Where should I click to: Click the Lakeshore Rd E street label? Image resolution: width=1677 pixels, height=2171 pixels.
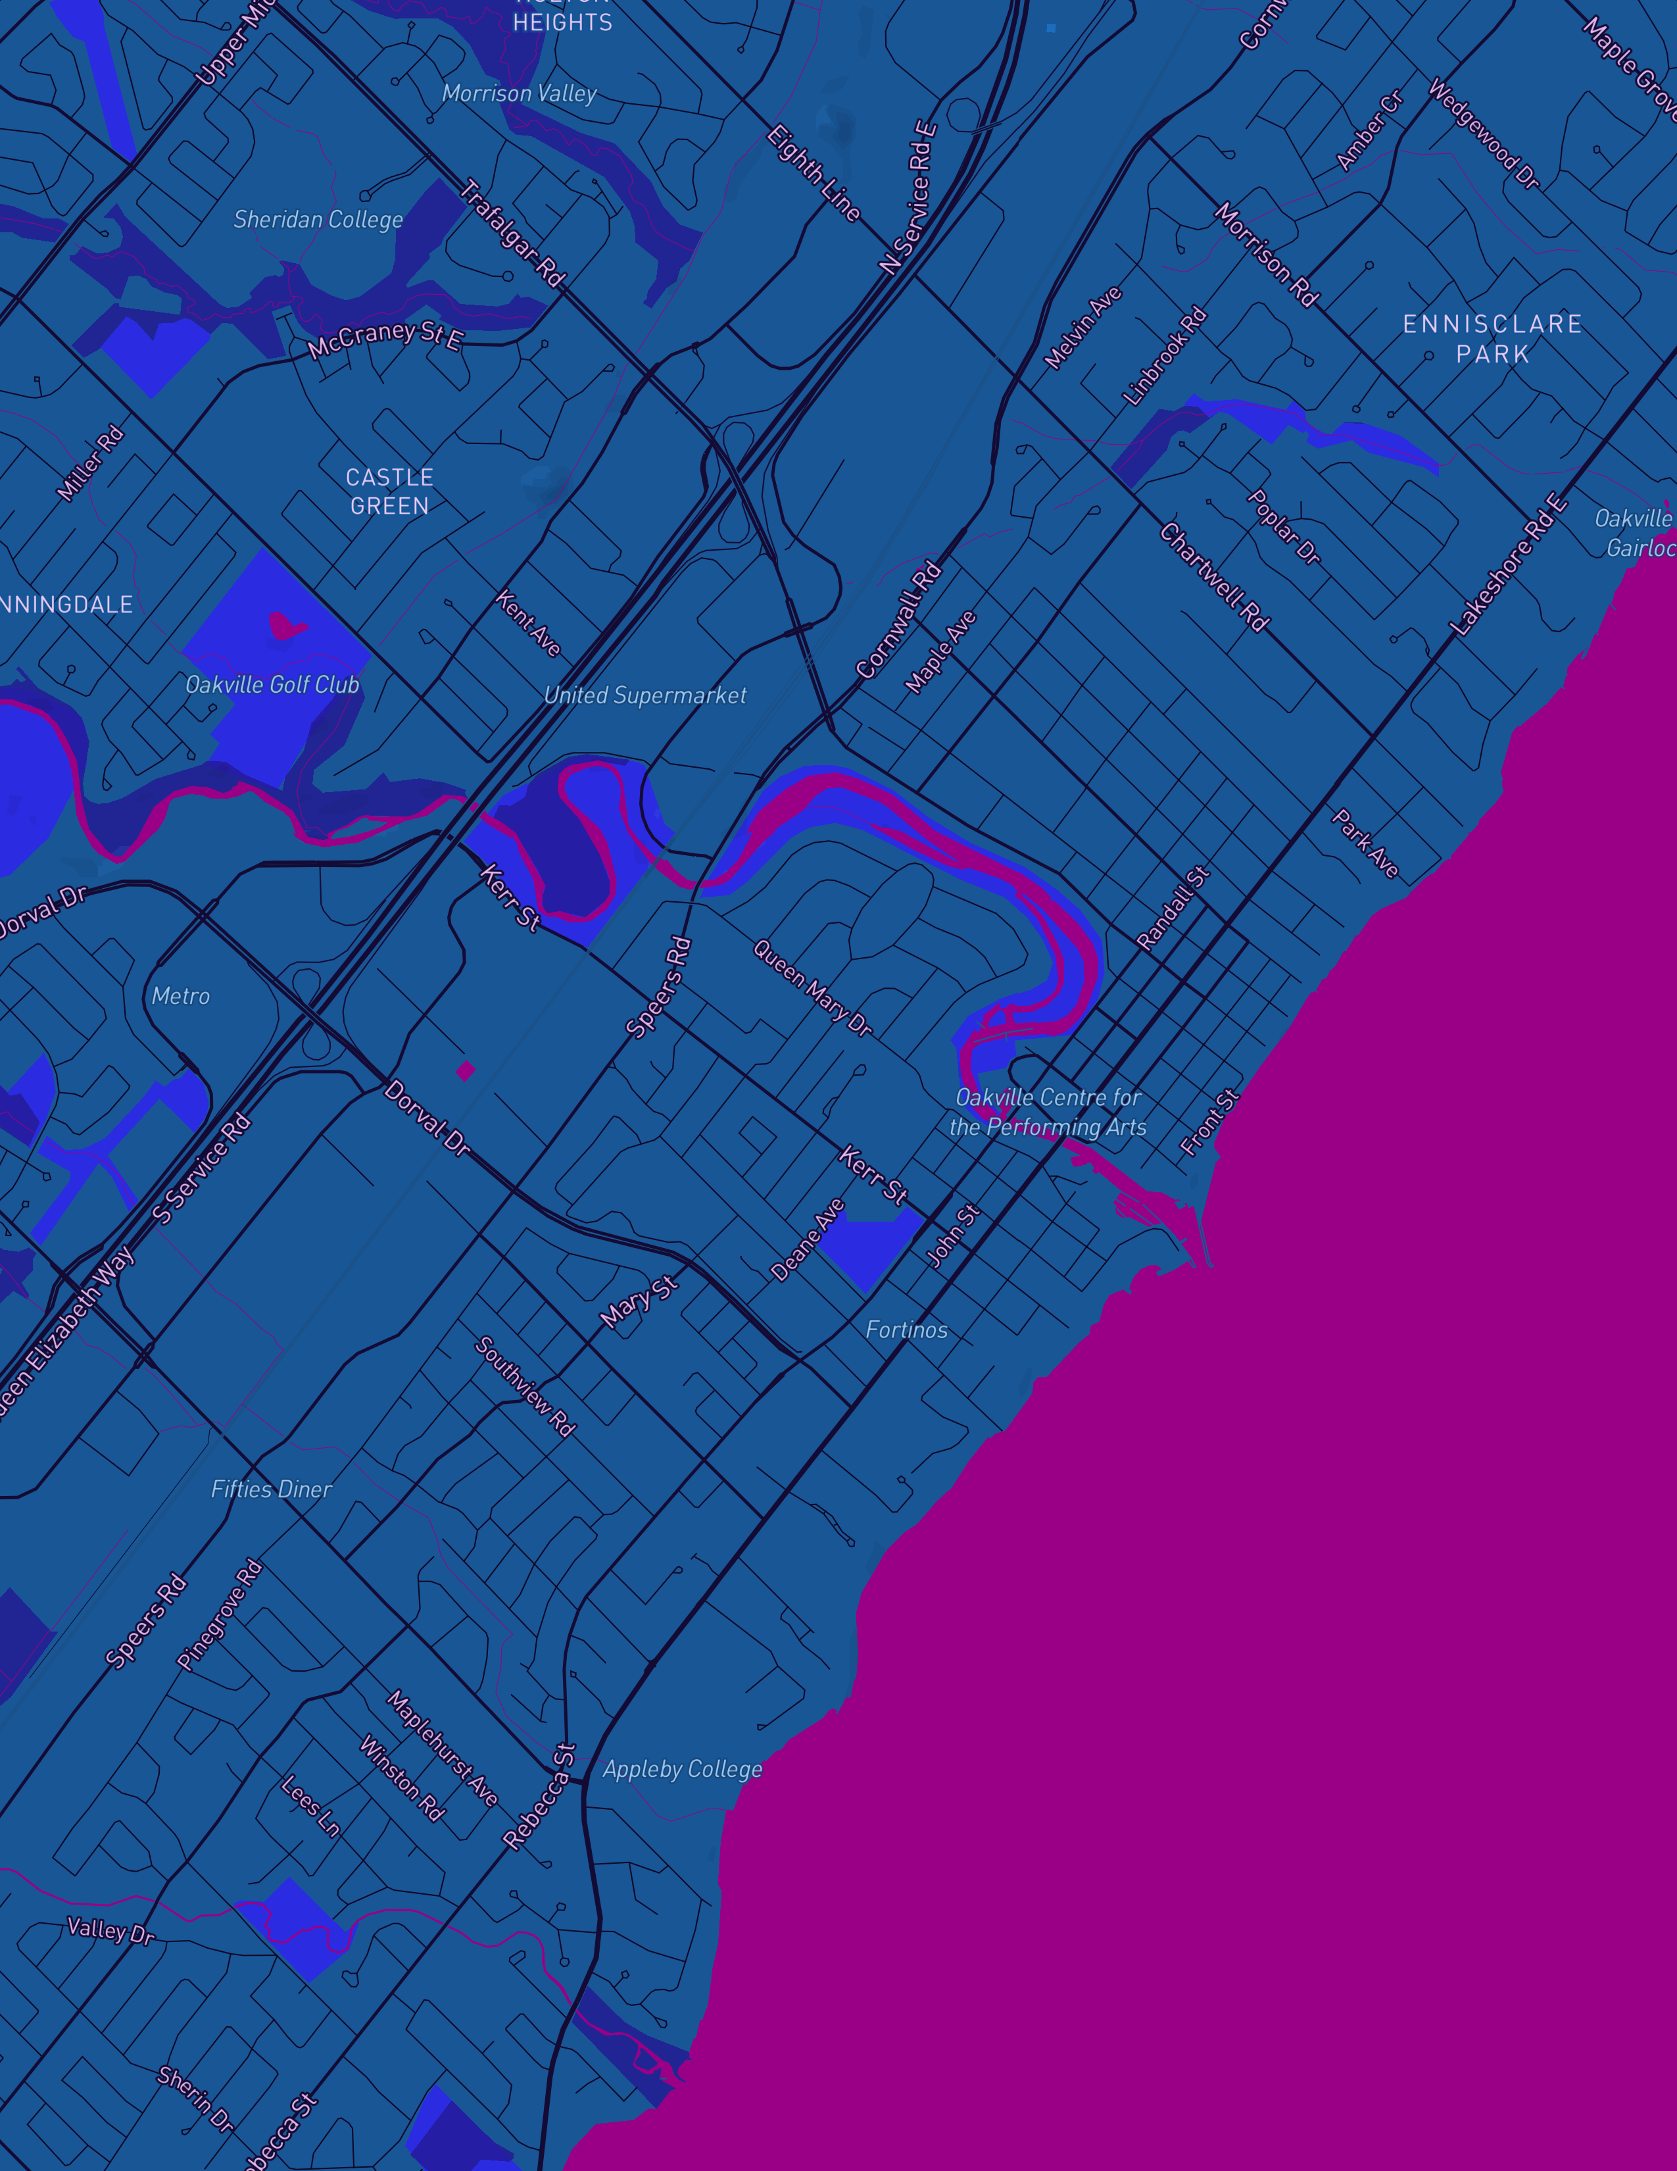(x=1508, y=564)
